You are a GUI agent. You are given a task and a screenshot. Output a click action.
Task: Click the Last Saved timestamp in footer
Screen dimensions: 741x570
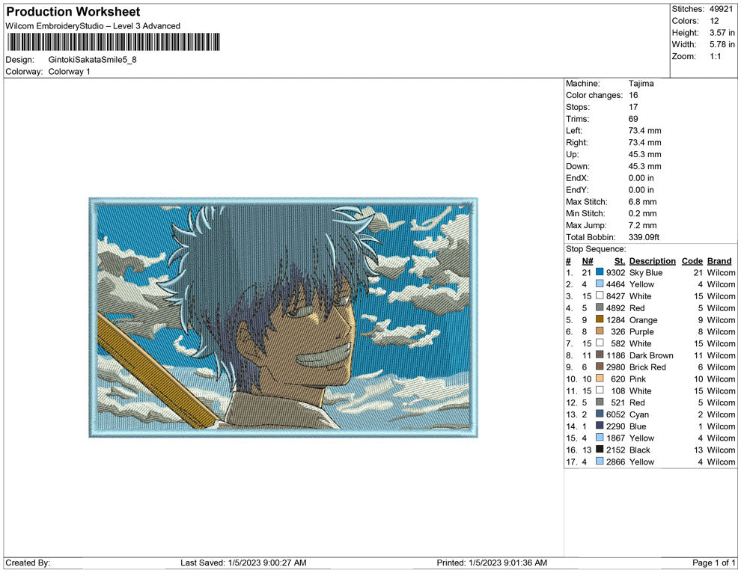point(243,563)
